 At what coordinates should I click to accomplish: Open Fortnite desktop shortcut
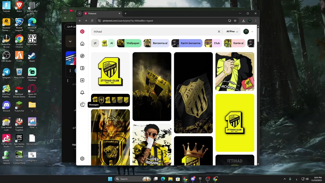click(6, 7)
